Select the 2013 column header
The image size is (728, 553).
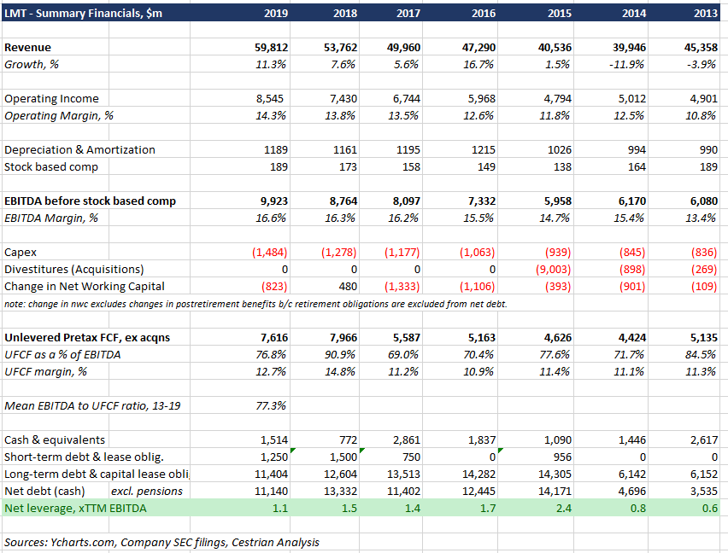pyautogui.click(x=705, y=13)
